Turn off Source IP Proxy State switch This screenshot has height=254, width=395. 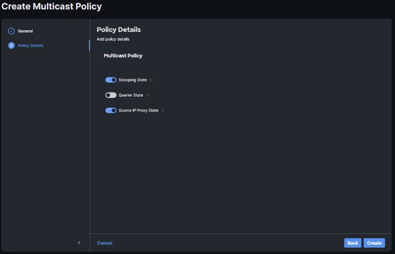pos(111,110)
